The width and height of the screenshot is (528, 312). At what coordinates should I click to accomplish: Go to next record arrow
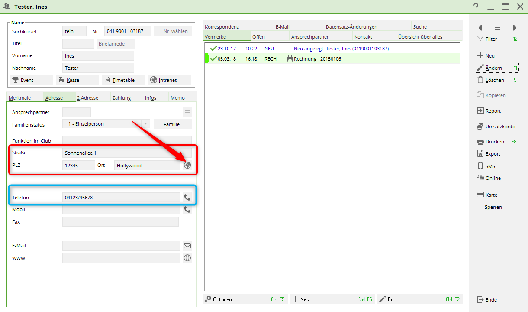point(515,28)
